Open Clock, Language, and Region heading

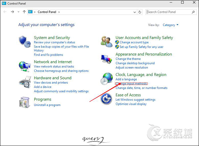(x=141, y=74)
